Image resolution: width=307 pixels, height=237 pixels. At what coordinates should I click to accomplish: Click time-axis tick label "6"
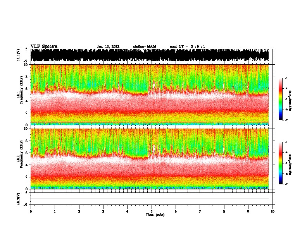tap(176, 211)
